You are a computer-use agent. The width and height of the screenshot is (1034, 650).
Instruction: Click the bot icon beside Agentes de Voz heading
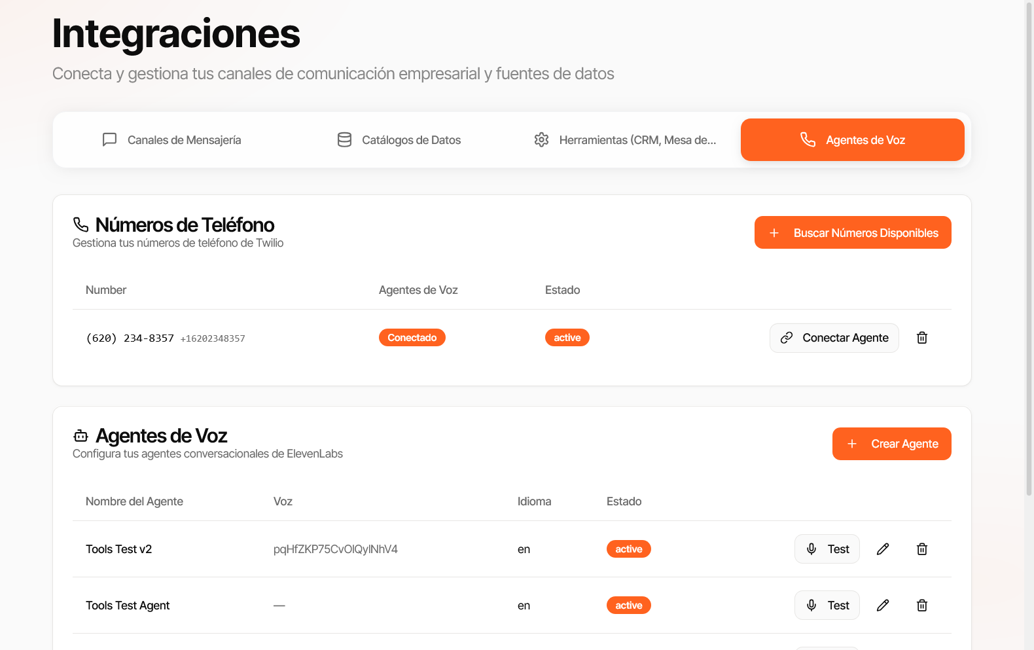(80, 437)
